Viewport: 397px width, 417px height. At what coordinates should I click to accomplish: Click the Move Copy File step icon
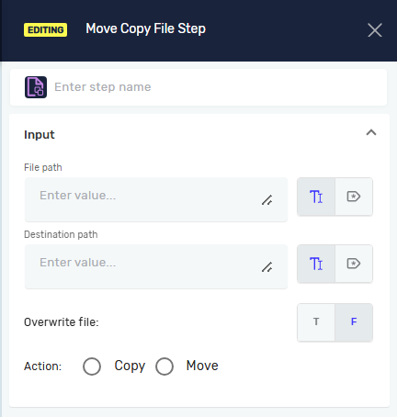pos(36,87)
